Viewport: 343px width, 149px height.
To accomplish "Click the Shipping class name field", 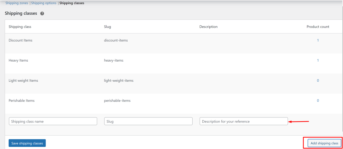I will pyautogui.click(x=53, y=121).
